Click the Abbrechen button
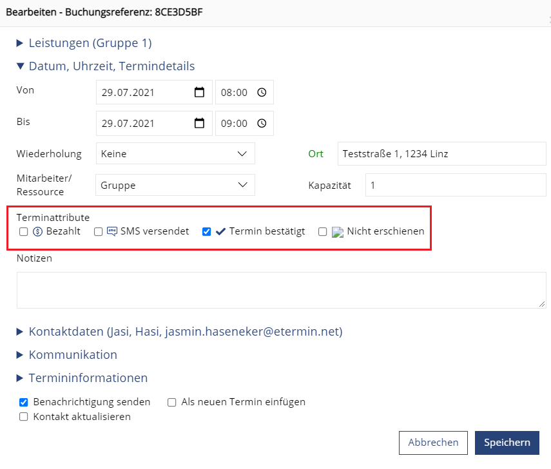This screenshot has width=551, height=469. 433,443
